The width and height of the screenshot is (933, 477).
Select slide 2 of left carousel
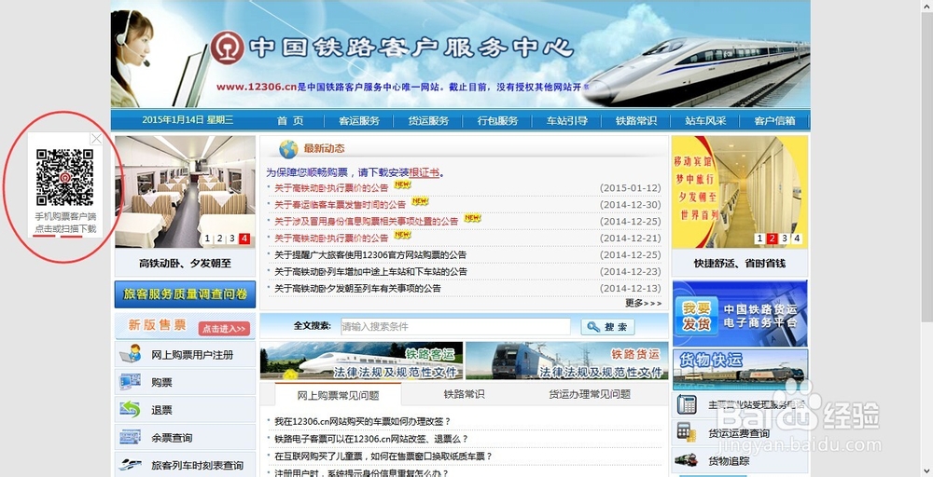(219, 238)
